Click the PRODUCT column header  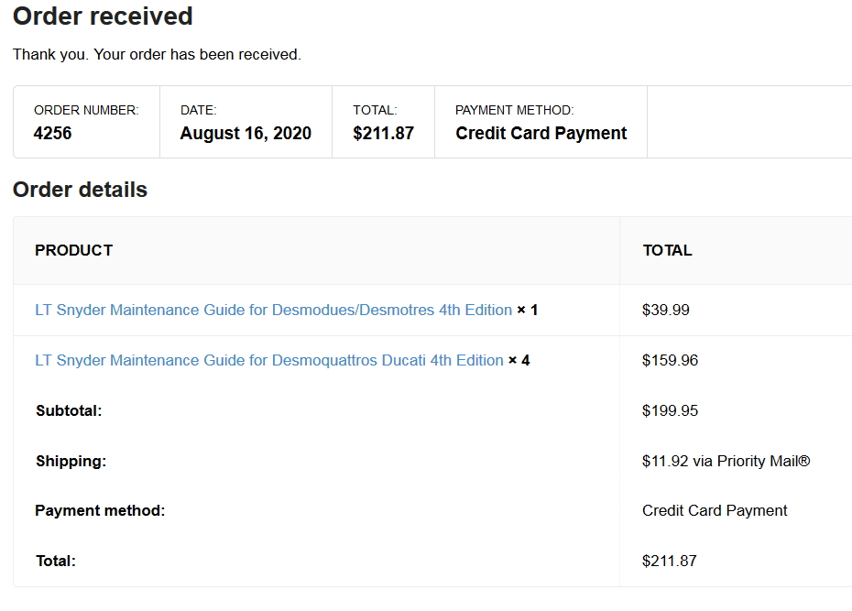coord(73,250)
